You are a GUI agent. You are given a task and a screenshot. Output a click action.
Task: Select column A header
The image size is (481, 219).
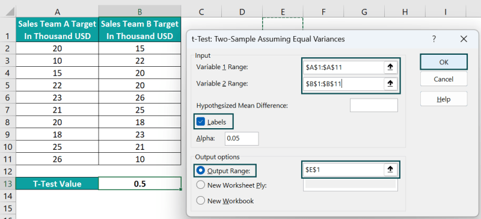57,12
